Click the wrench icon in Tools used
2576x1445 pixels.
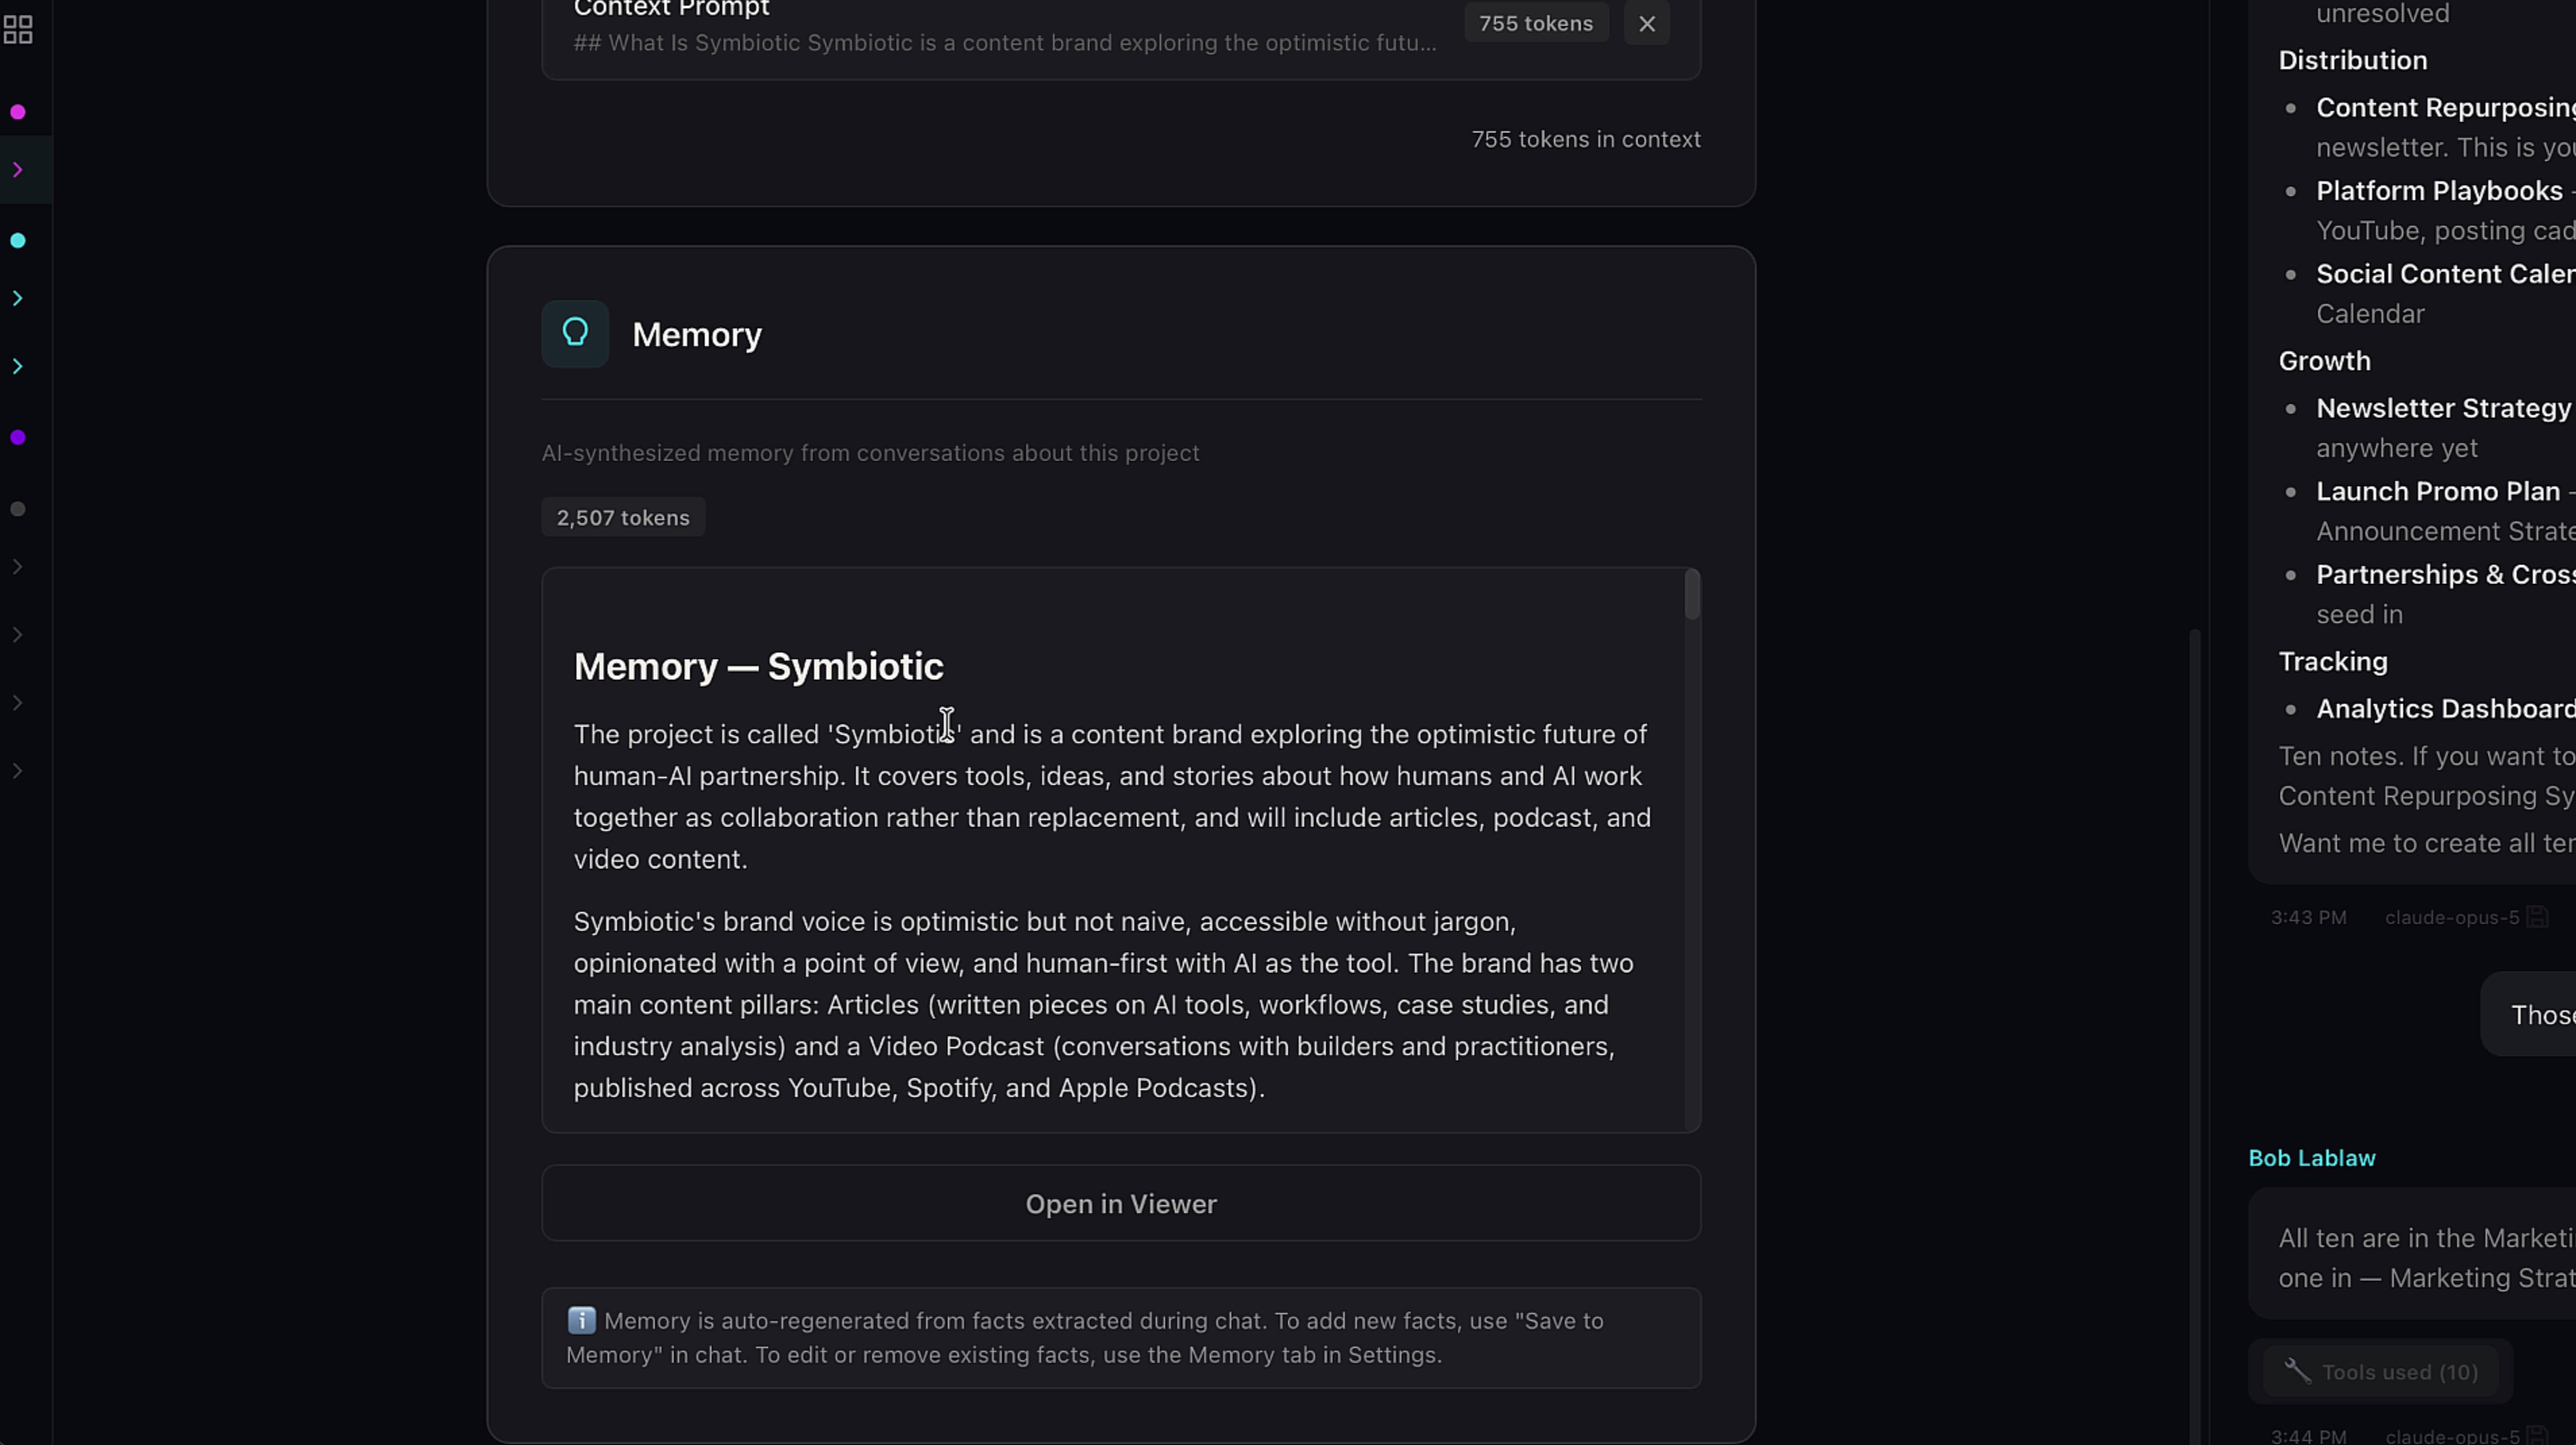(x=2297, y=1371)
